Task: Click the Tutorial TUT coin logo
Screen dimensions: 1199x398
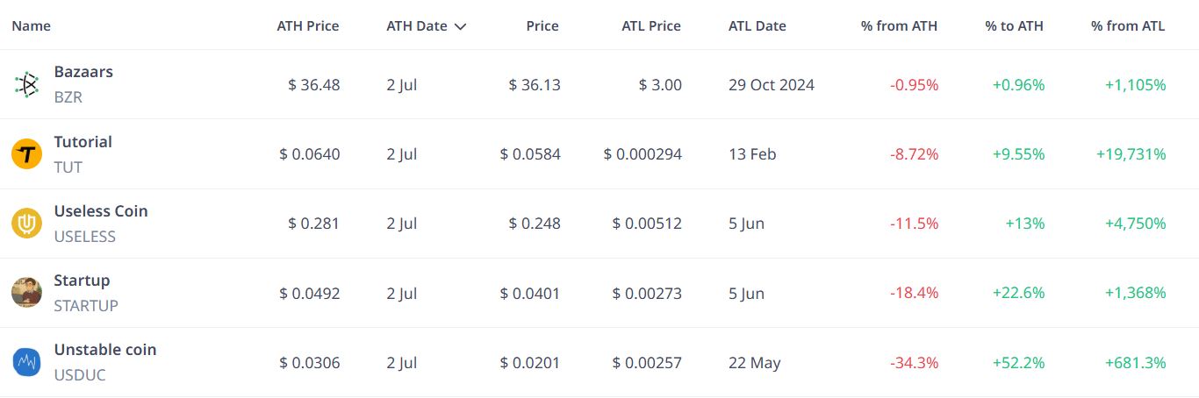Action: [x=26, y=154]
